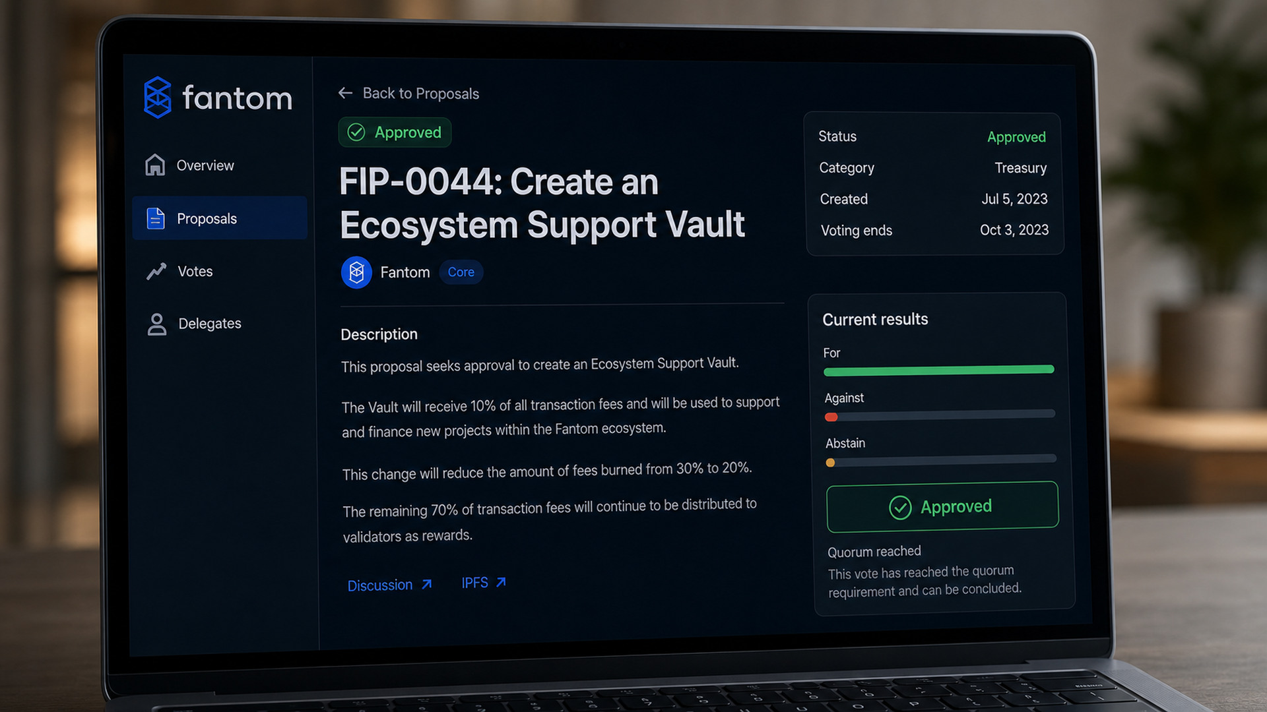Click the Abstain label
The height and width of the screenshot is (712, 1267).
click(x=845, y=443)
